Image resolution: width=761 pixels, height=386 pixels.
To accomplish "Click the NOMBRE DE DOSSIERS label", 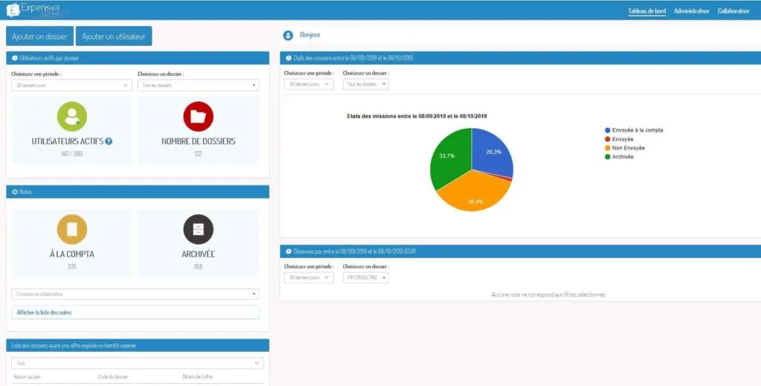I will point(198,141).
